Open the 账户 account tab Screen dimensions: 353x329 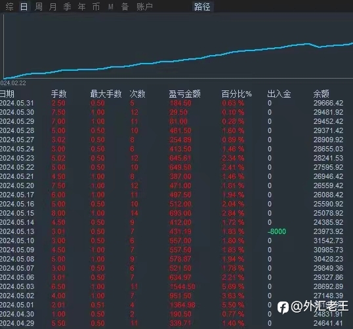click(144, 7)
